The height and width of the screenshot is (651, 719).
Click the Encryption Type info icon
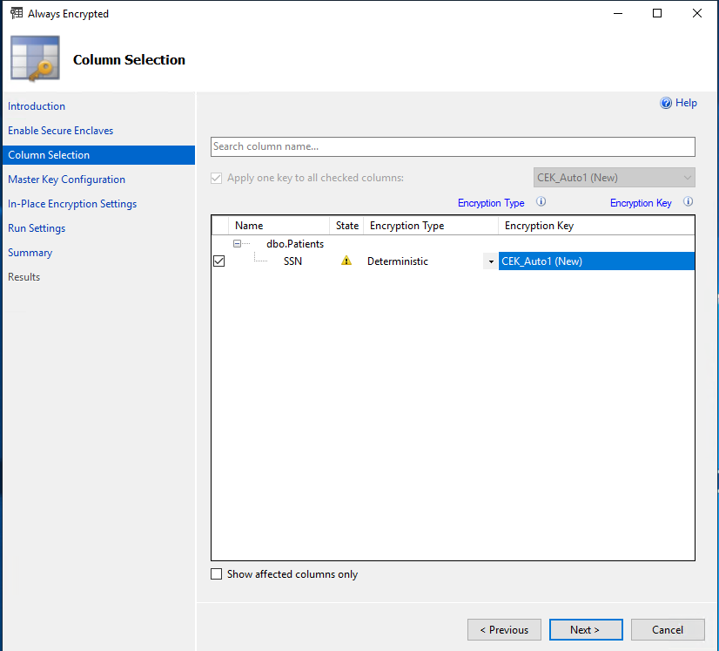(x=541, y=201)
